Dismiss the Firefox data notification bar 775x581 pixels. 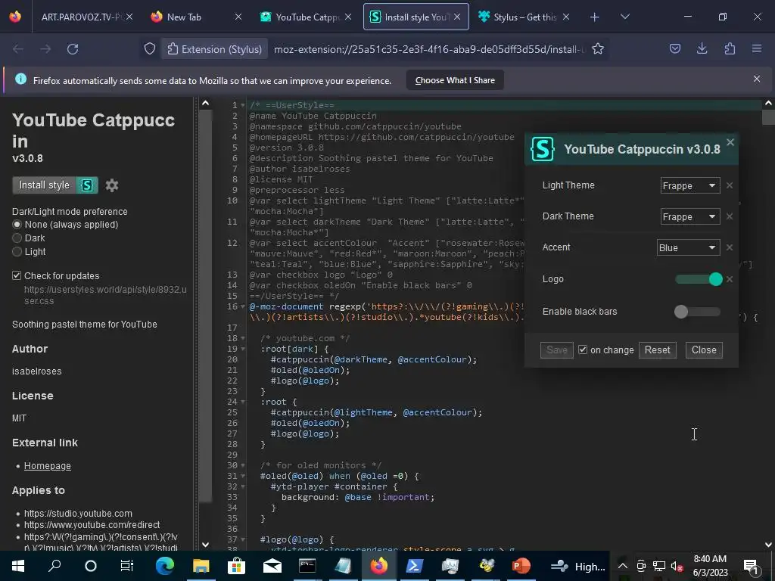pos(757,79)
